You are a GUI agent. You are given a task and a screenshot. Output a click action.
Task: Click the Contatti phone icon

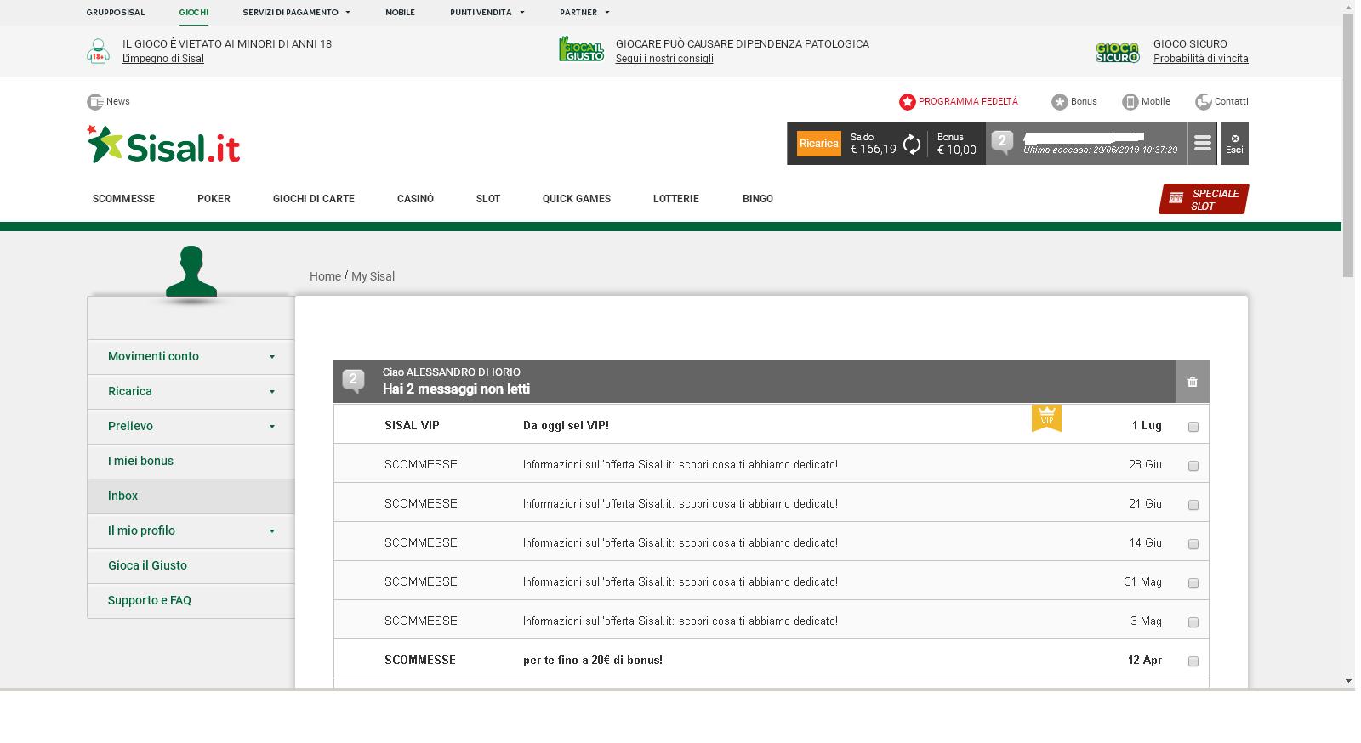coord(1203,102)
